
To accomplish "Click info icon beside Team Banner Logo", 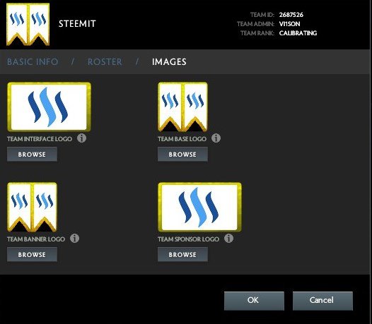I will (x=74, y=239).
